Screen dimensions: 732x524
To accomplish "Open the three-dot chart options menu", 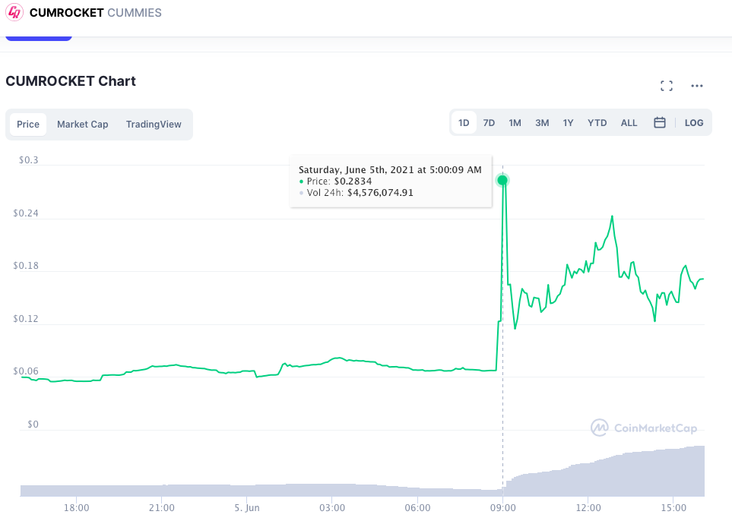I will tap(697, 86).
